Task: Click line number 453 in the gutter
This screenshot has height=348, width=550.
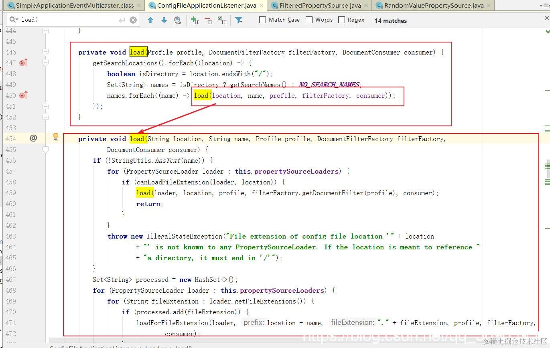Action: pyautogui.click(x=10, y=128)
